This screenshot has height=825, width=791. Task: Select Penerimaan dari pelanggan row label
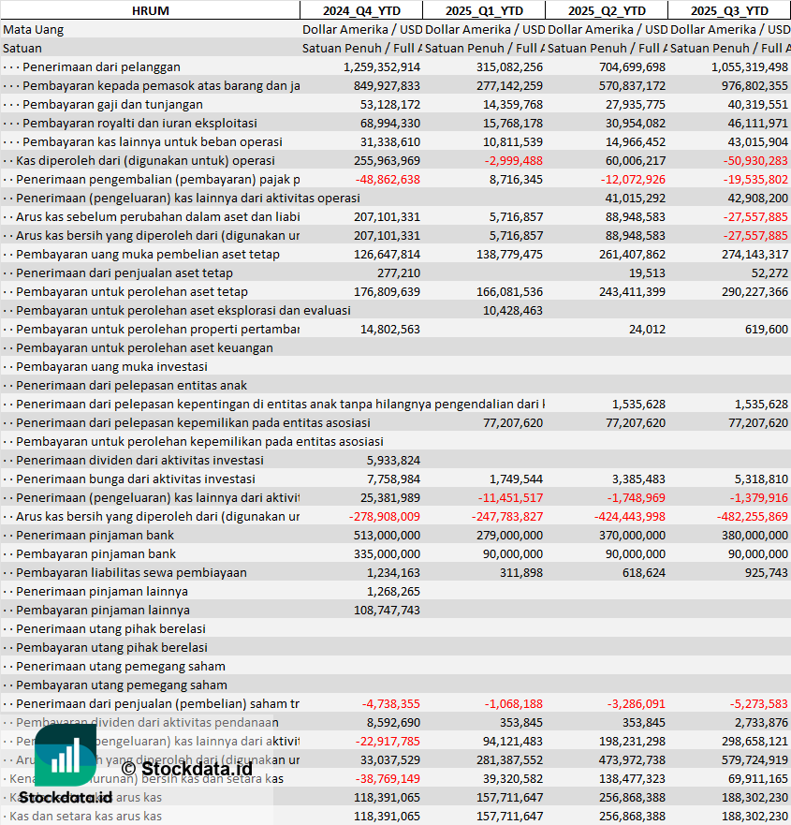pyautogui.click(x=101, y=67)
